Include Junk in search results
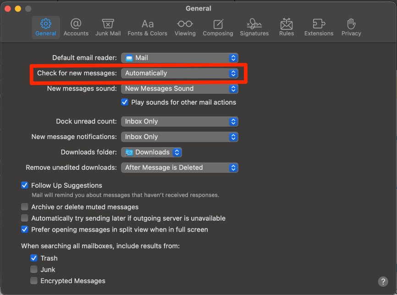 click(33, 269)
